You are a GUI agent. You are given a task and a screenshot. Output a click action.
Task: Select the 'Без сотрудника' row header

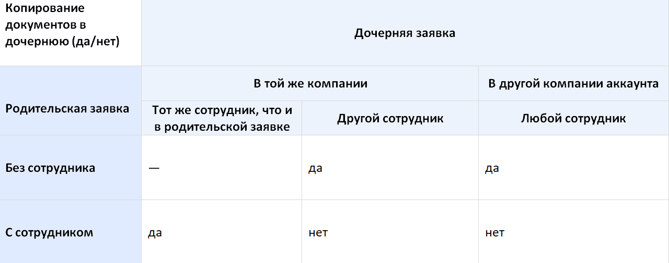point(71,168)
